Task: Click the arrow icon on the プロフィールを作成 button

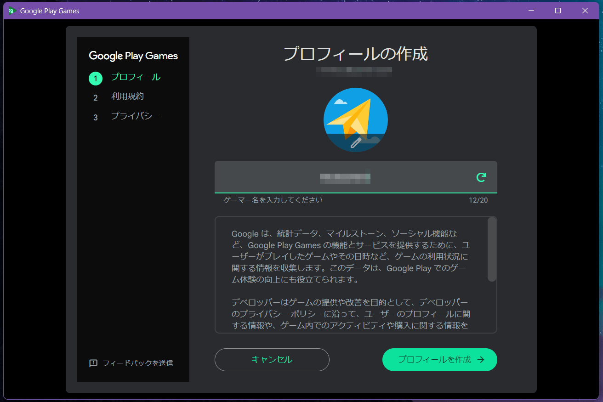Action: coord(481,360)
